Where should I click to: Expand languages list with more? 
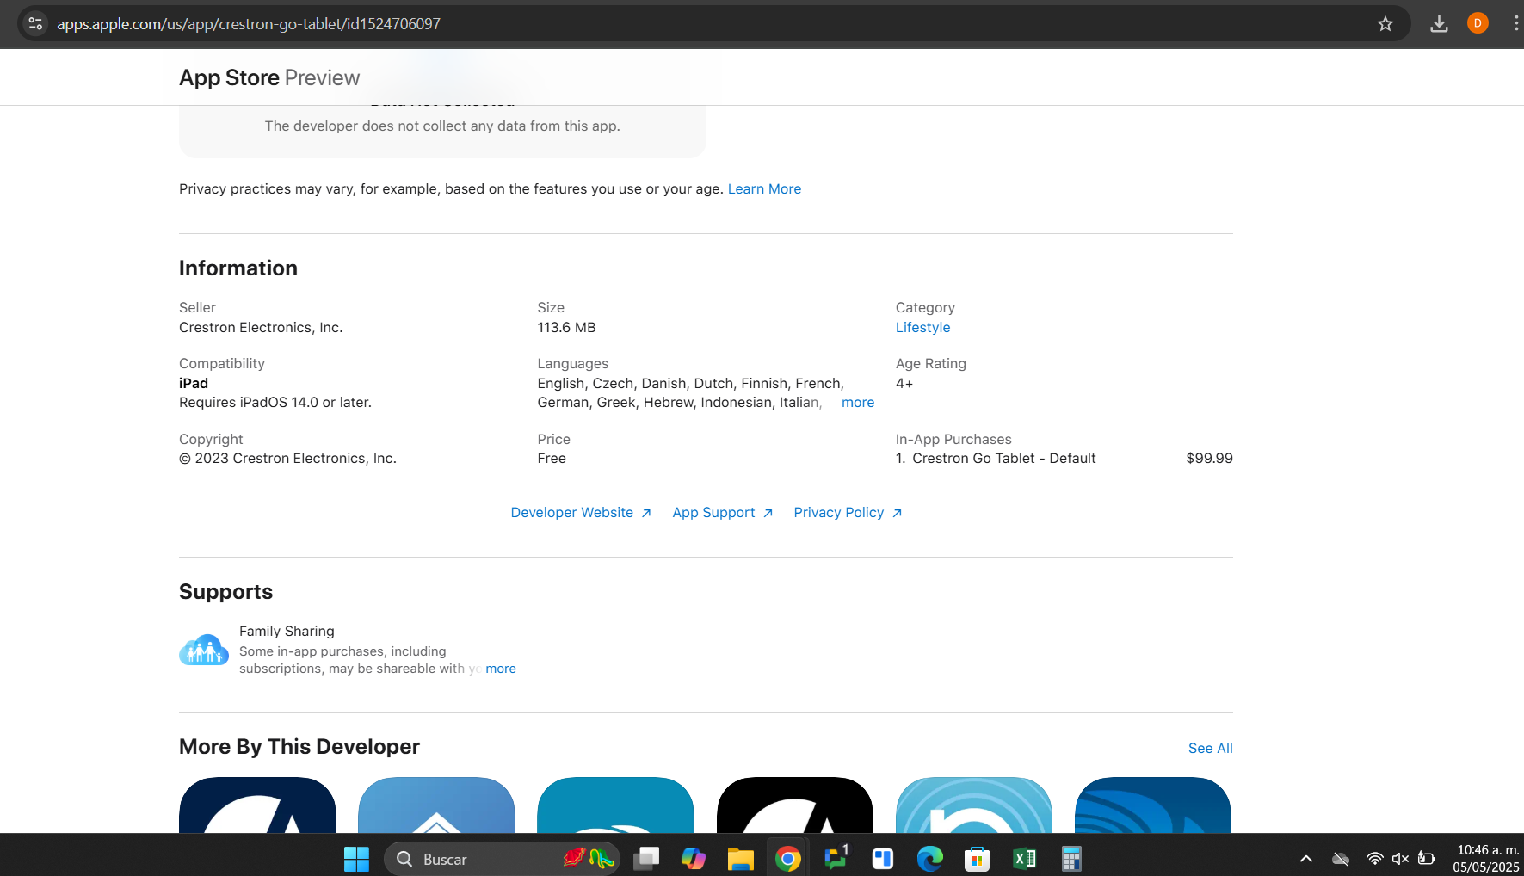(857, 402)
